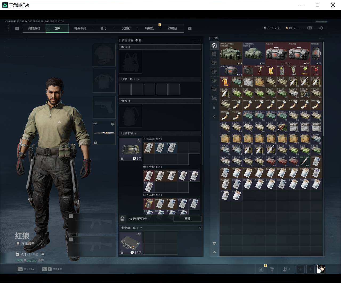Click the 长弓溪谷: 3/9 label
Image resolution: width=341 pixels, height=283 pixels.
coord(152,139)
